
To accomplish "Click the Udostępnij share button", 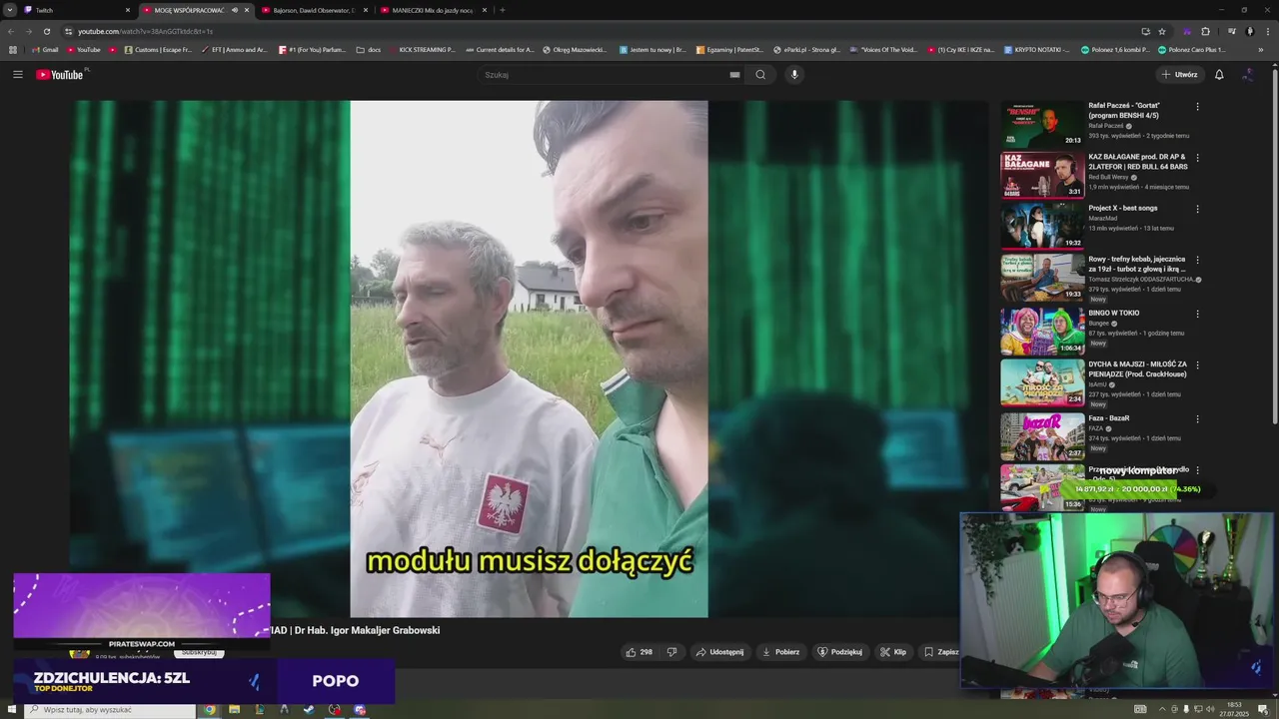I will [x=719, y=652].
